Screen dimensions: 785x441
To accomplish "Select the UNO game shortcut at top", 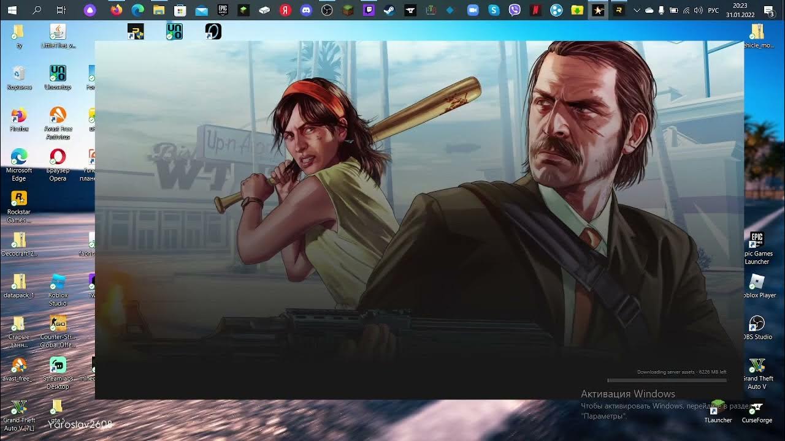I will pos(175,32).
